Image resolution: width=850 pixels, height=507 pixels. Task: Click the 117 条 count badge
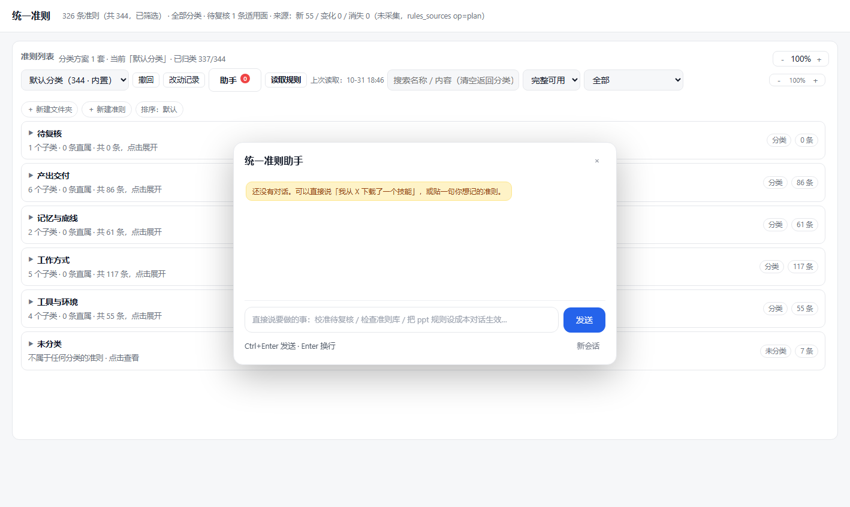pyautogui.click(x=803, y=267)
